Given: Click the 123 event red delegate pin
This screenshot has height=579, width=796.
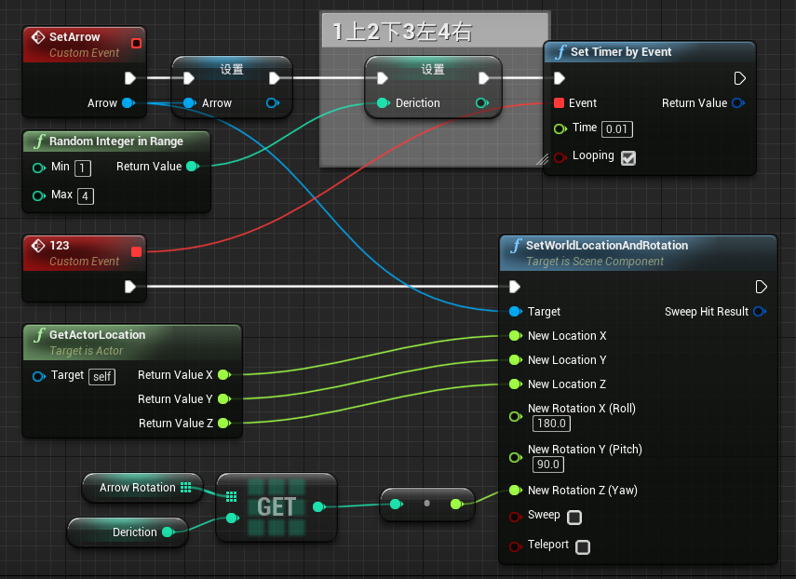Looking at the screenshot, I should (x=137, y=251).
